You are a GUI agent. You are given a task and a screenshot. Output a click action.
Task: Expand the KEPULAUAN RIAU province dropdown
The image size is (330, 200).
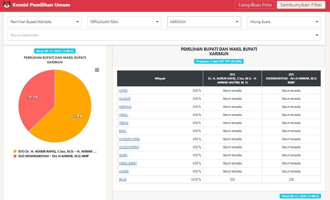coord(124,22)
